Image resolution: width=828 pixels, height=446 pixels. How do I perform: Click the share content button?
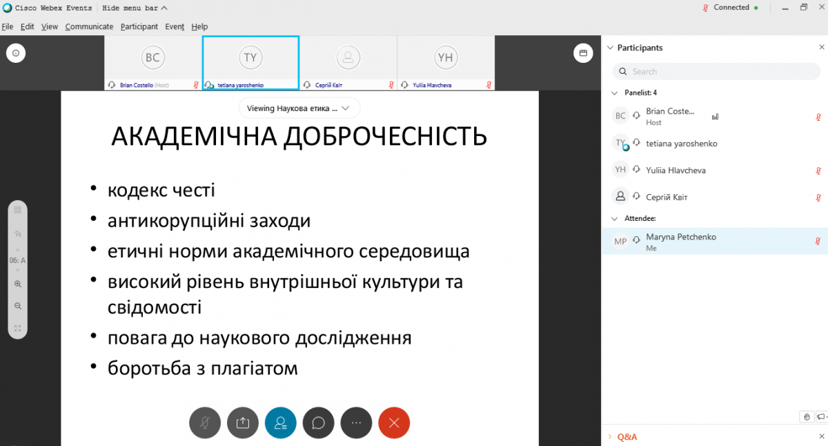tap(242, 423)
